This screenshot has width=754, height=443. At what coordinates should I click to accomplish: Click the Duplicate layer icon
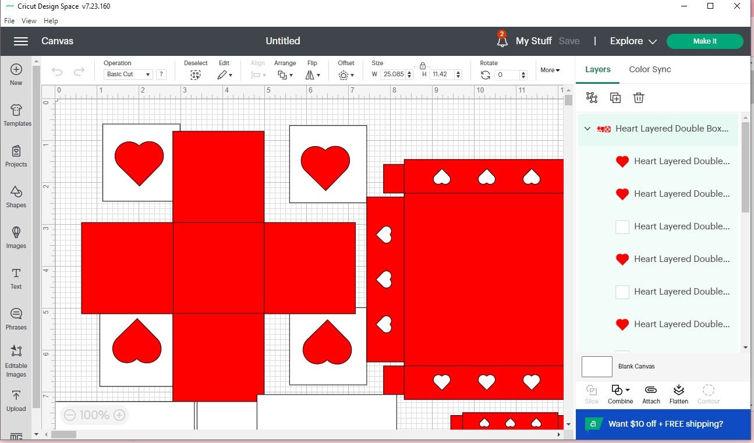click(x=615, y=98)
